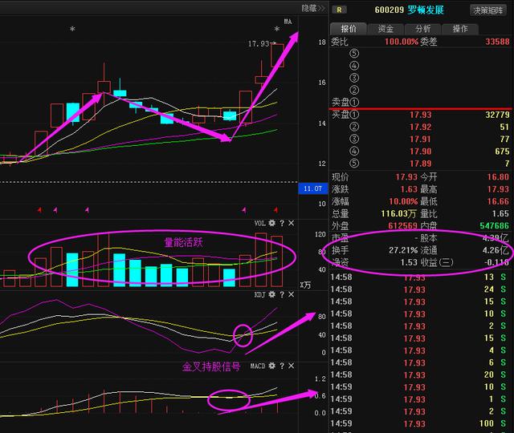Open the 操作 tab
The width and height of the screenshot is (514, 433).
coord(459,28)
